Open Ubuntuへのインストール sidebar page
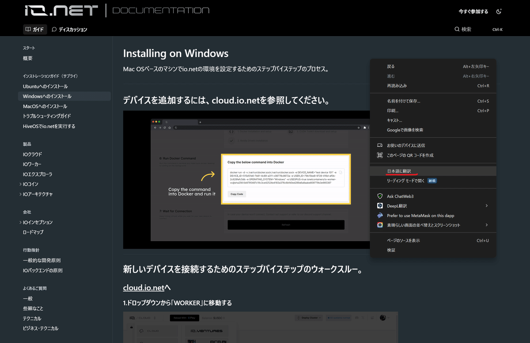 [x=45, y=87]
